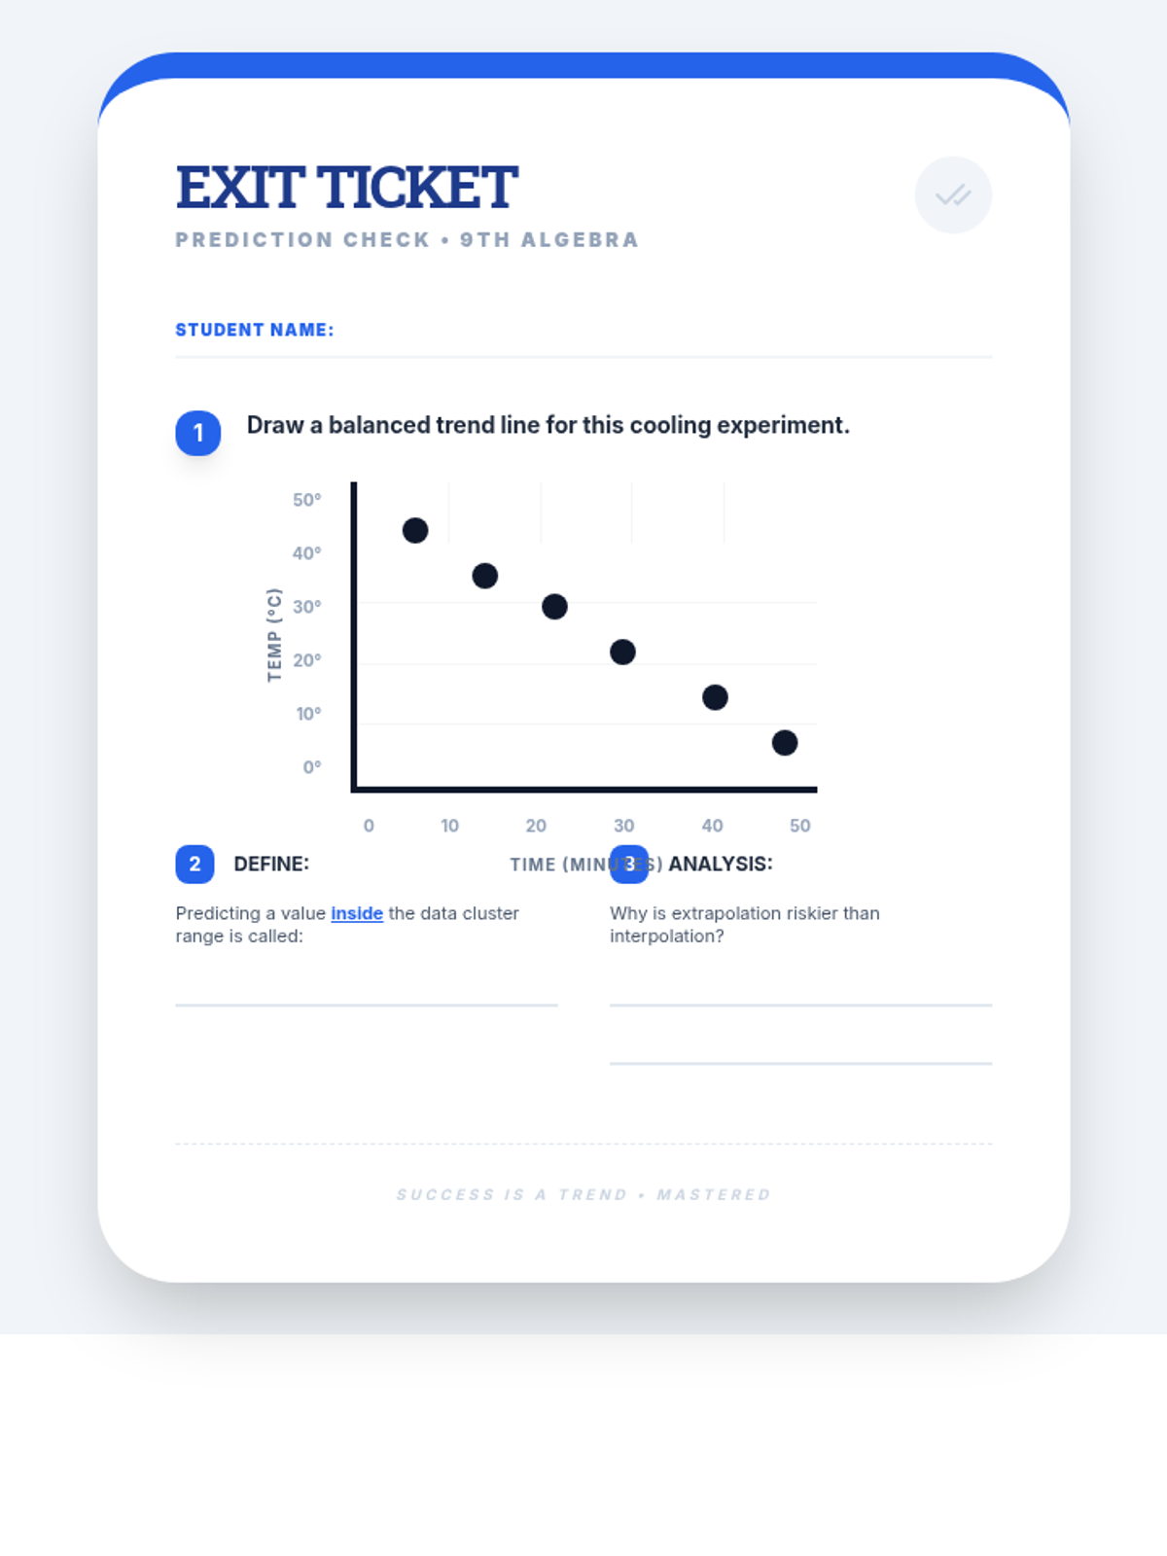Click the second data point from the left
The image size is (1167, 1556).
[x=484, y=576]
